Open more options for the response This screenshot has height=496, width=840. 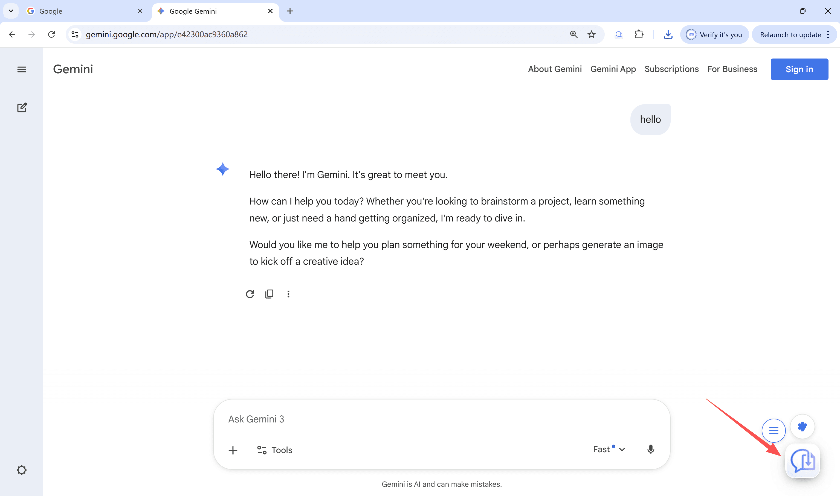point(288,294)
